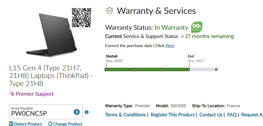
Task: Click the final gray timeline marker
Action: pyautogui.click(x=216, y=69)
